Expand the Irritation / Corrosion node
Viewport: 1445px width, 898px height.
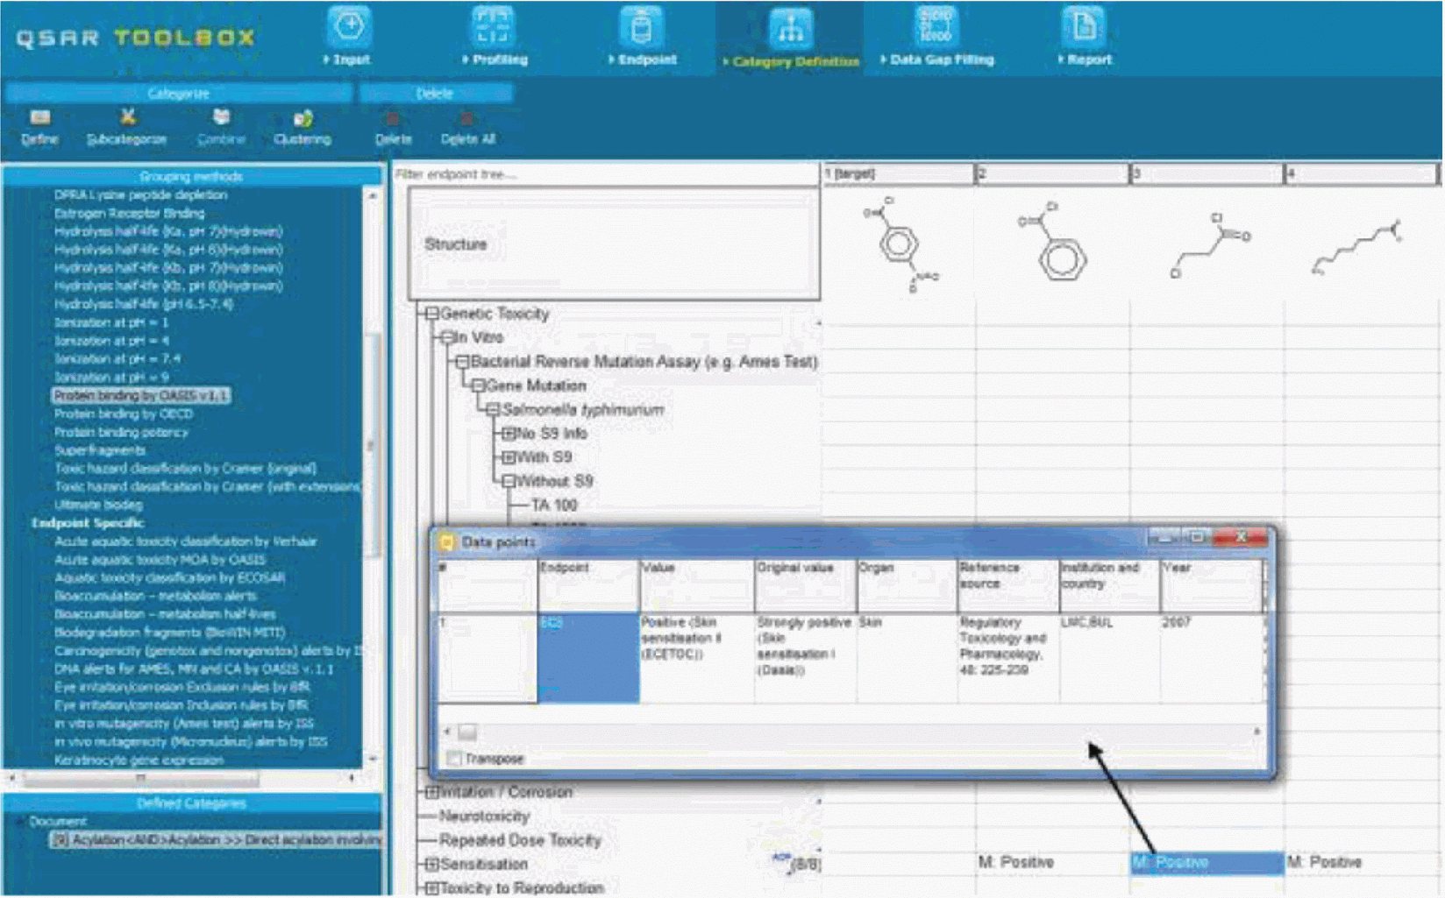(431, 792)
